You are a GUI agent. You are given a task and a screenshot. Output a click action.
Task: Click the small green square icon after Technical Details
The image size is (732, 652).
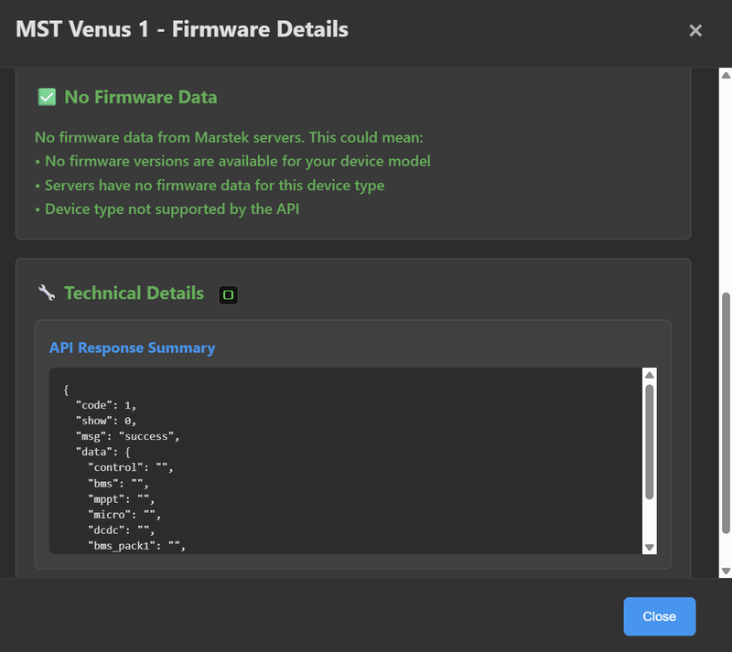[229, 294]
